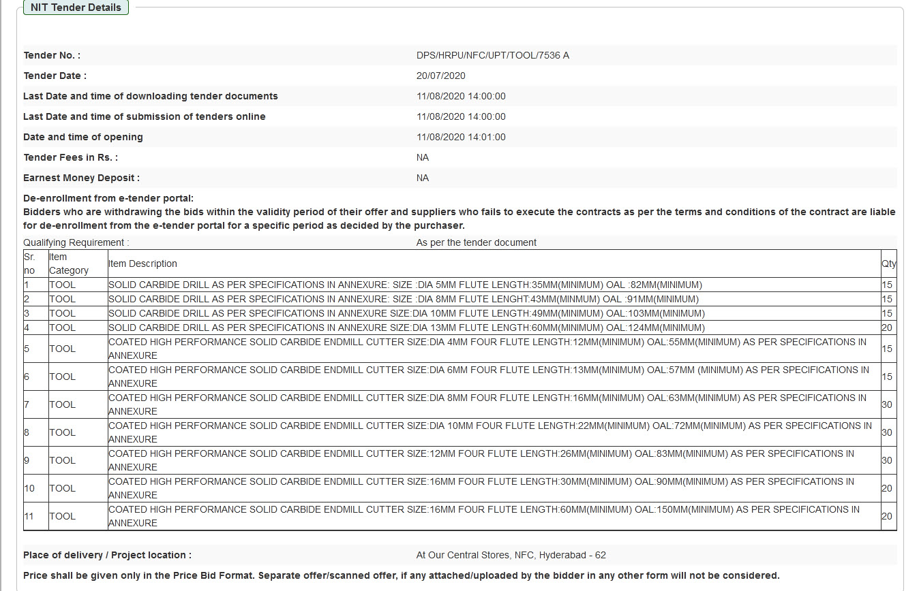Select the DIA 8MM solid carbide drill description
The image size is (919, 591).
[404, 299]
